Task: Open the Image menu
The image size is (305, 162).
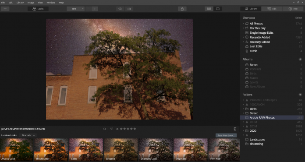Action: pyautogui.click(x=31, y=3)
